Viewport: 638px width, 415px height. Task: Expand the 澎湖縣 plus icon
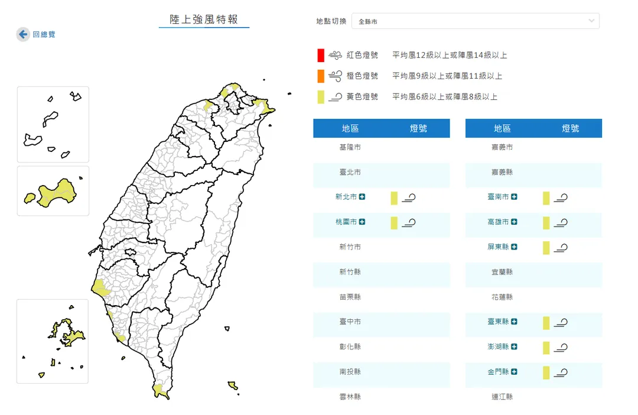pos(515,346)
